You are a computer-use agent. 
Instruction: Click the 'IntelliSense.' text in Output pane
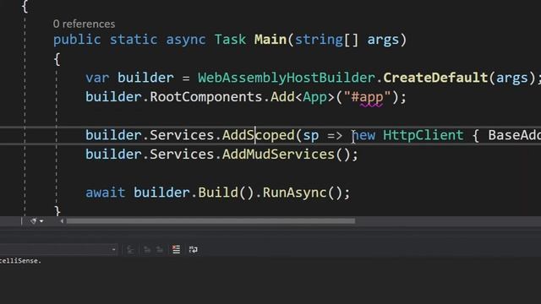(20, 261)
